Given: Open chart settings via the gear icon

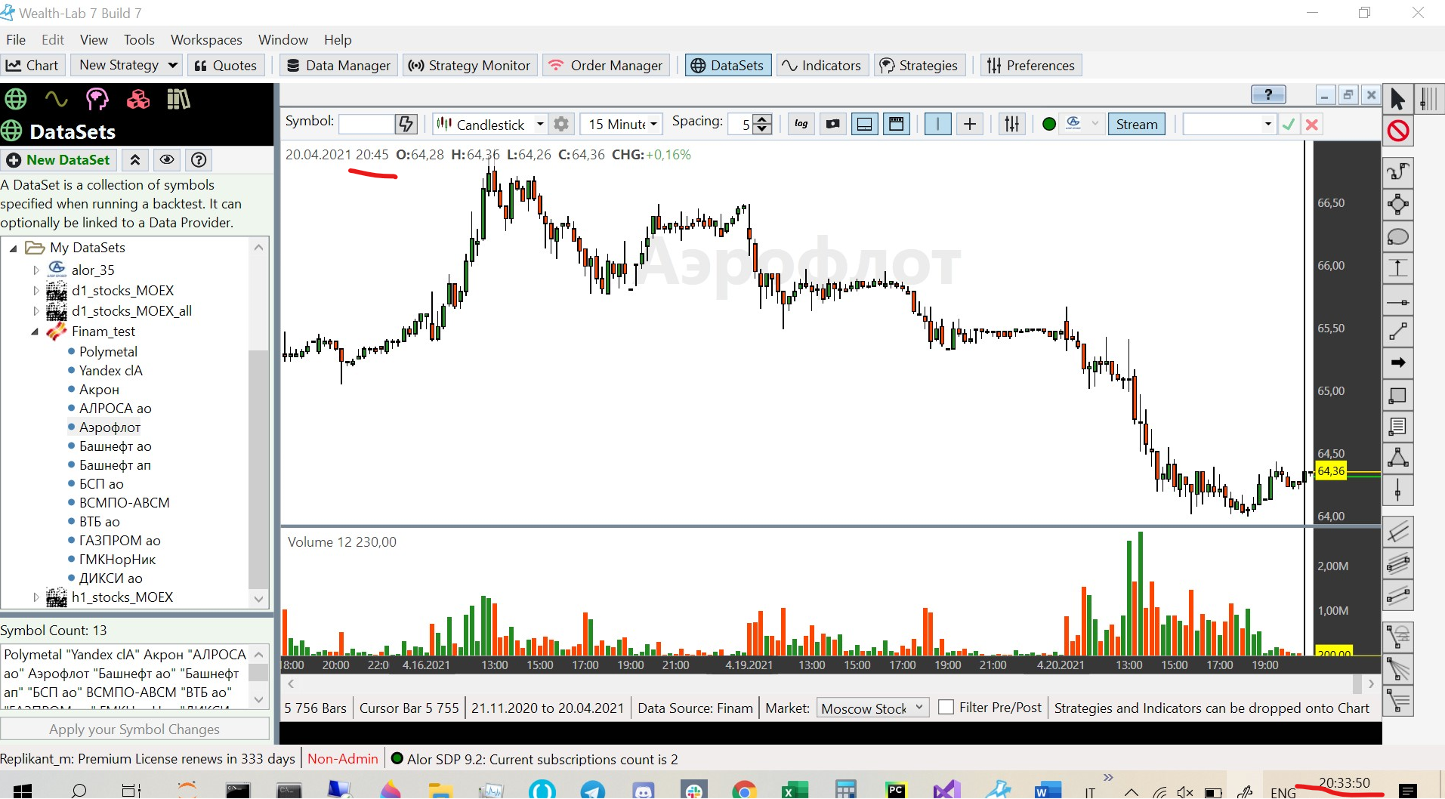Looking at the screenshot, I should 560,123.
